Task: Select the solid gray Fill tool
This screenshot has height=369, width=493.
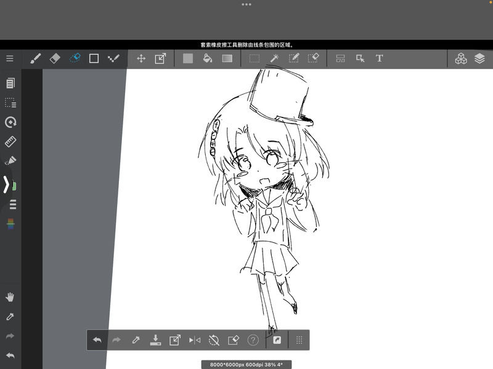Action: (188, 58)
